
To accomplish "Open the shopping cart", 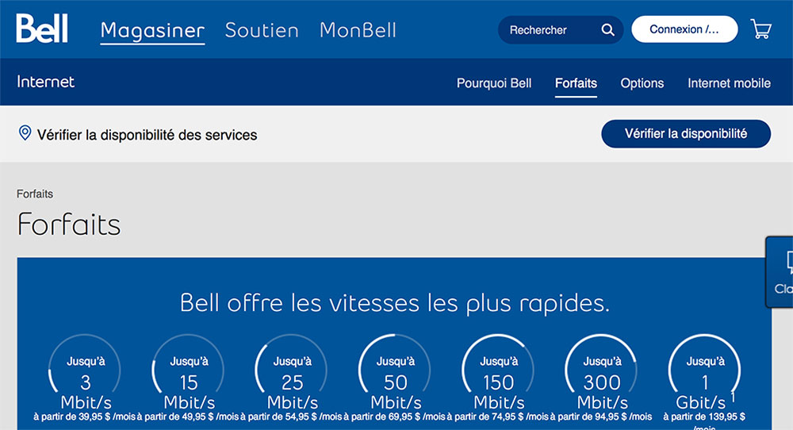I will (x=761, y=30).
